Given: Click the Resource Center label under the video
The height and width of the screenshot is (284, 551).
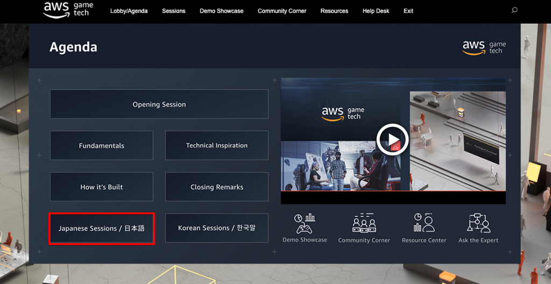Looking at the screenshot, I should tap(424, 240).
